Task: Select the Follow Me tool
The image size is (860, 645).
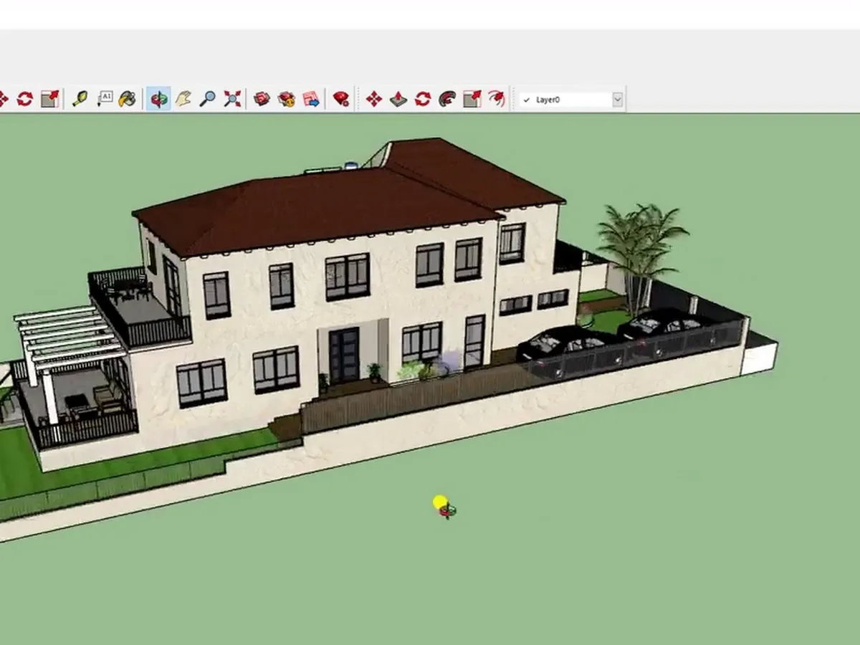Action: pyautogui.click(x=447, y=99)
